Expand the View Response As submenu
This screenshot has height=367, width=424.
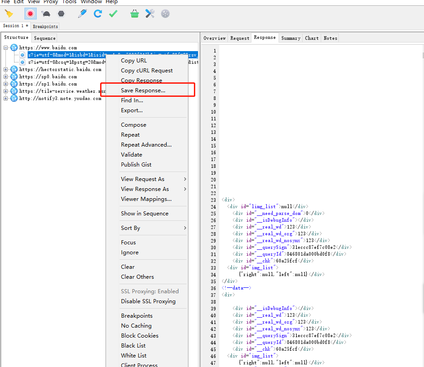(147, 189)
